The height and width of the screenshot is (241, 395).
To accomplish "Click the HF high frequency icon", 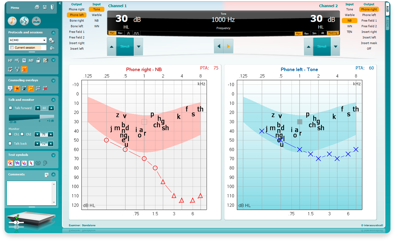I will [10, 60].
